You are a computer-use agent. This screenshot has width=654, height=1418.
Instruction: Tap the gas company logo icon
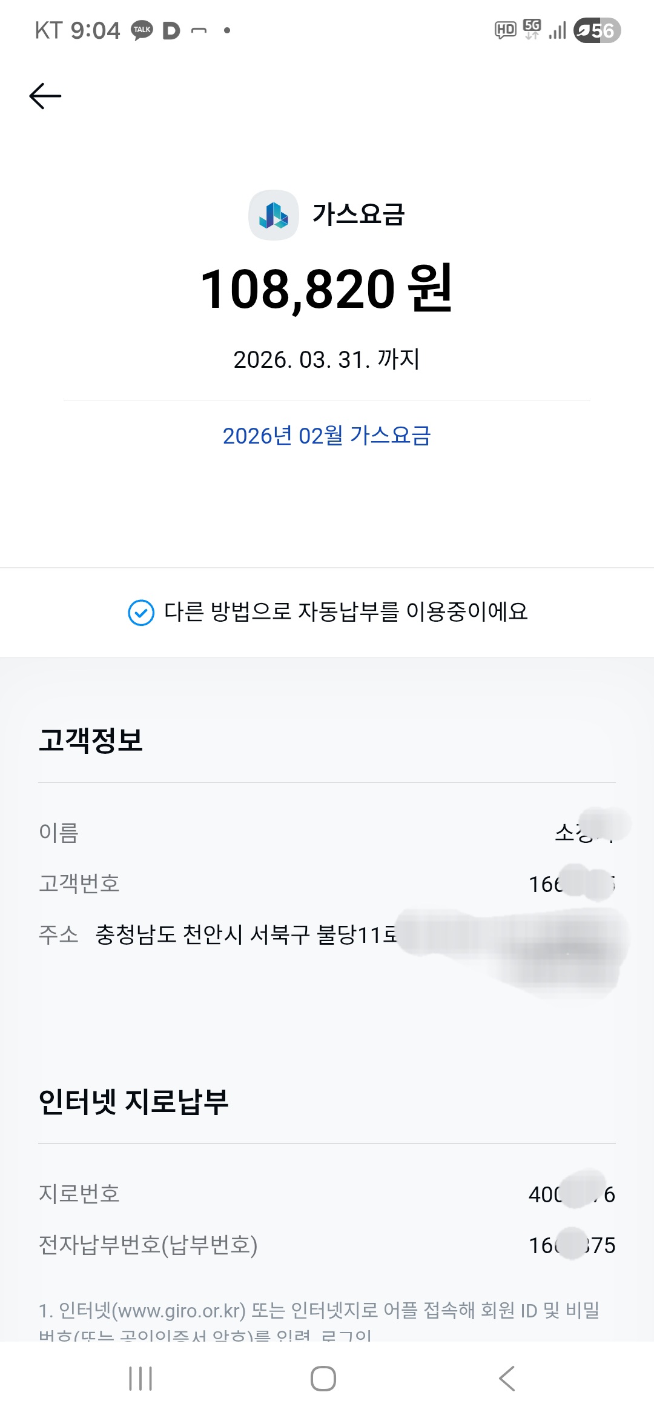274,215
